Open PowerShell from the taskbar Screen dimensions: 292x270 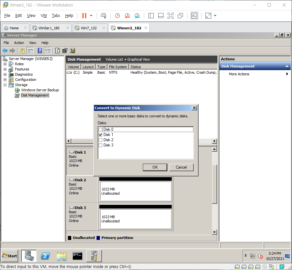coord(45,256)
